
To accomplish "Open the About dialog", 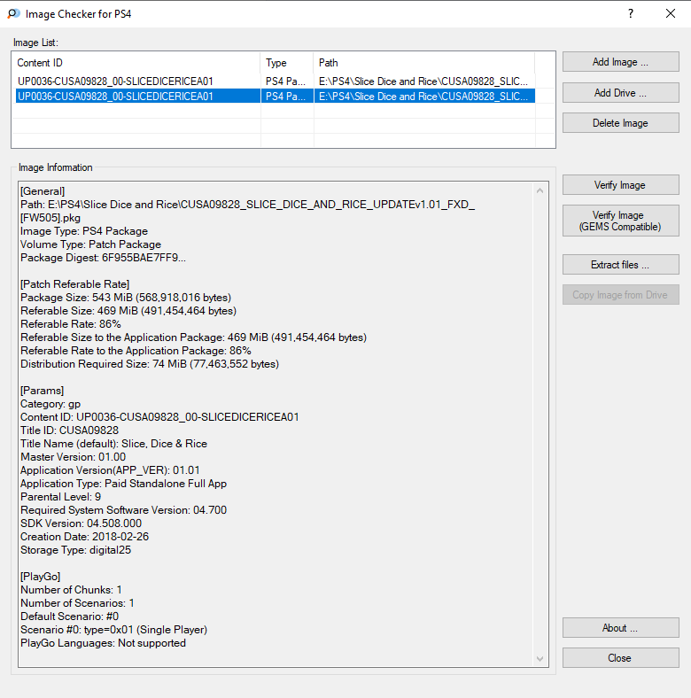I will click(x=621, y=628).
